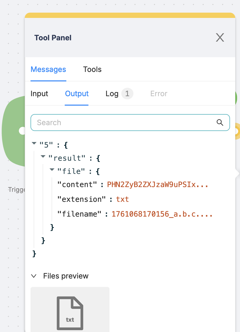
Task: Collapse the "file" tree node
Action: click(x=52, y=170)
